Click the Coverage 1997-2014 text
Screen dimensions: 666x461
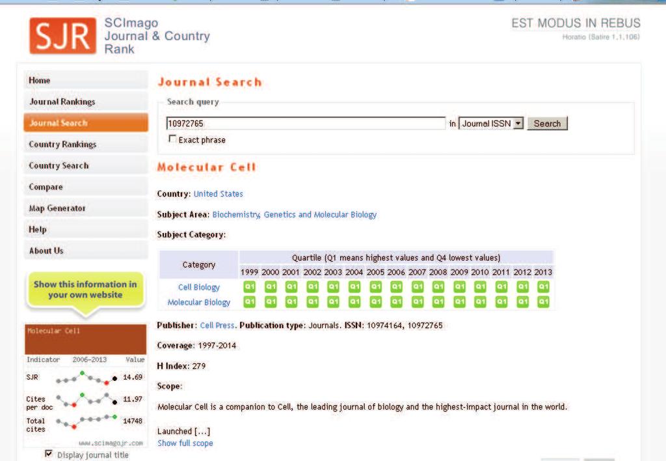196,346
